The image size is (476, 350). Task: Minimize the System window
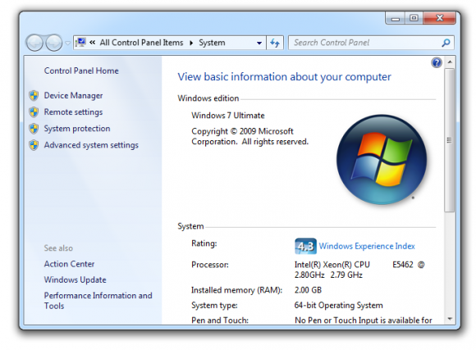[x=395, y=18]
